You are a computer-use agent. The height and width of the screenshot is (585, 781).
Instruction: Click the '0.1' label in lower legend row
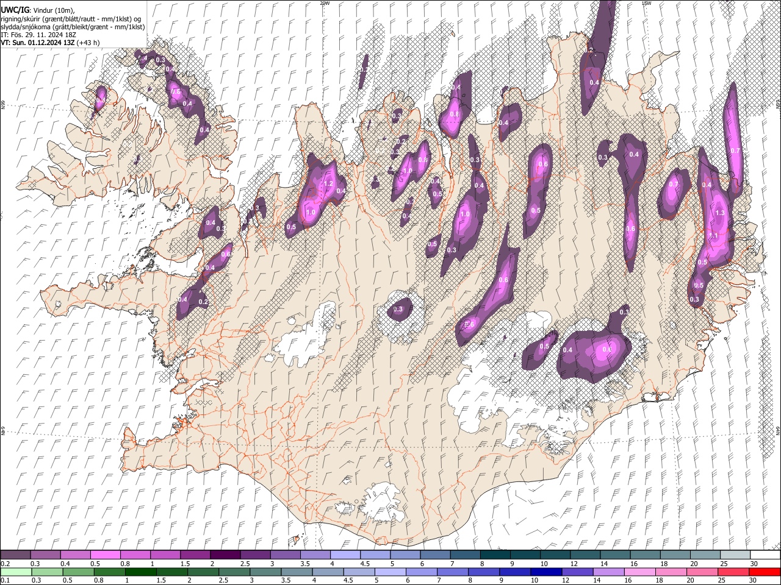[5, 580]
